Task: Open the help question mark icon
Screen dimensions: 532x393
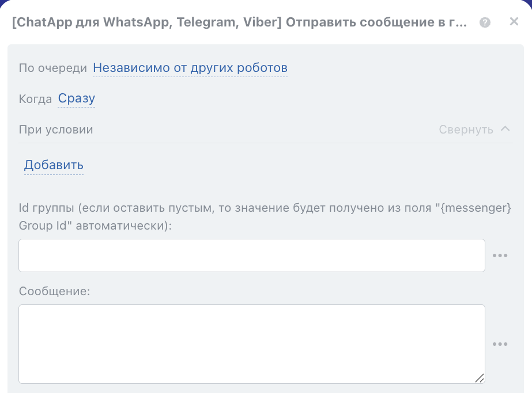Action: tap(485, 22)
